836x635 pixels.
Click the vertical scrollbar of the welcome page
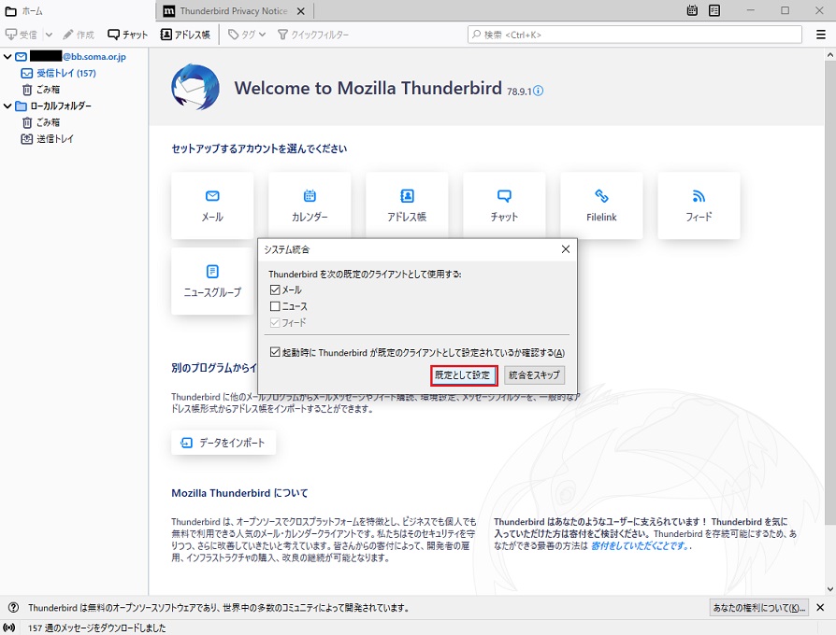[830, 292]
